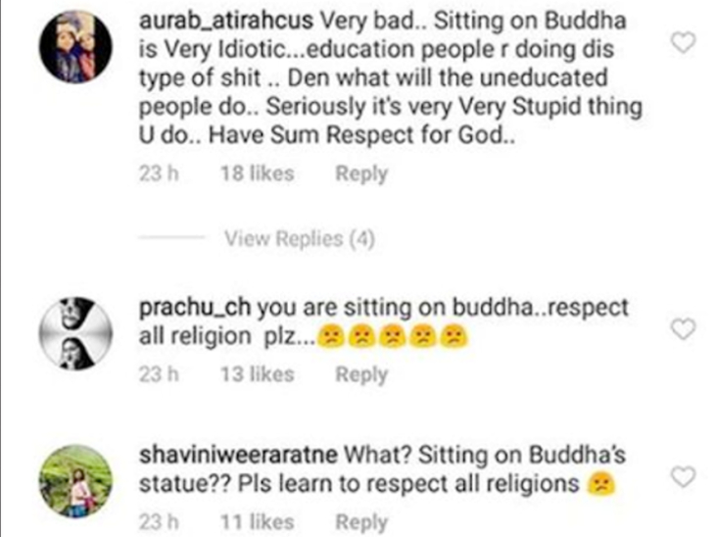The width and height of the screenshot is (715, 537).
Task: Tap heart icon beside prachu_ch comment
Action: [683, 328]
